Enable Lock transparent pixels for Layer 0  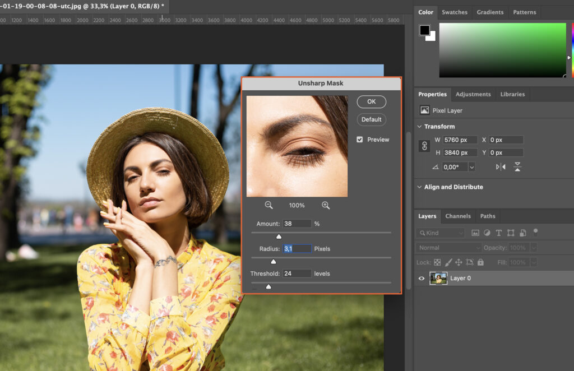437,262
